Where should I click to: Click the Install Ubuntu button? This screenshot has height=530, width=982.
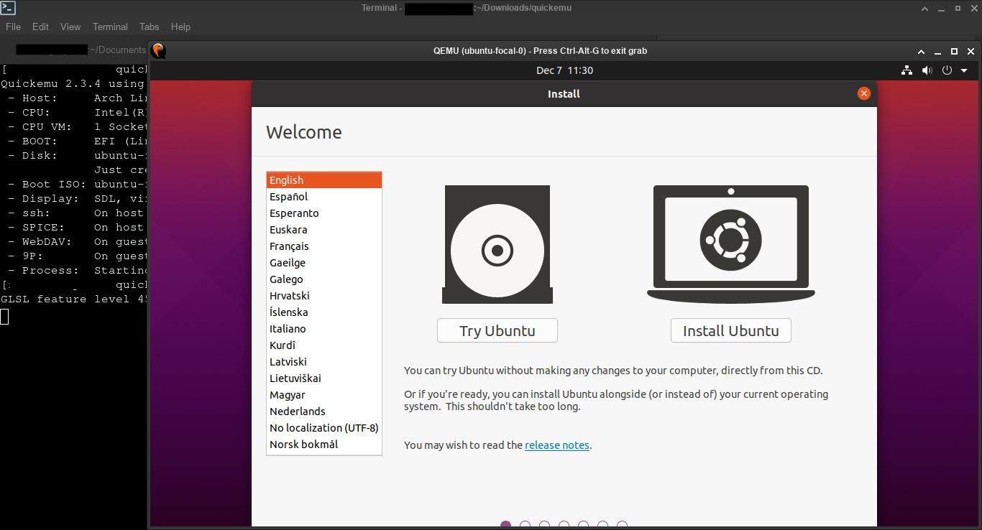[730, 330]
